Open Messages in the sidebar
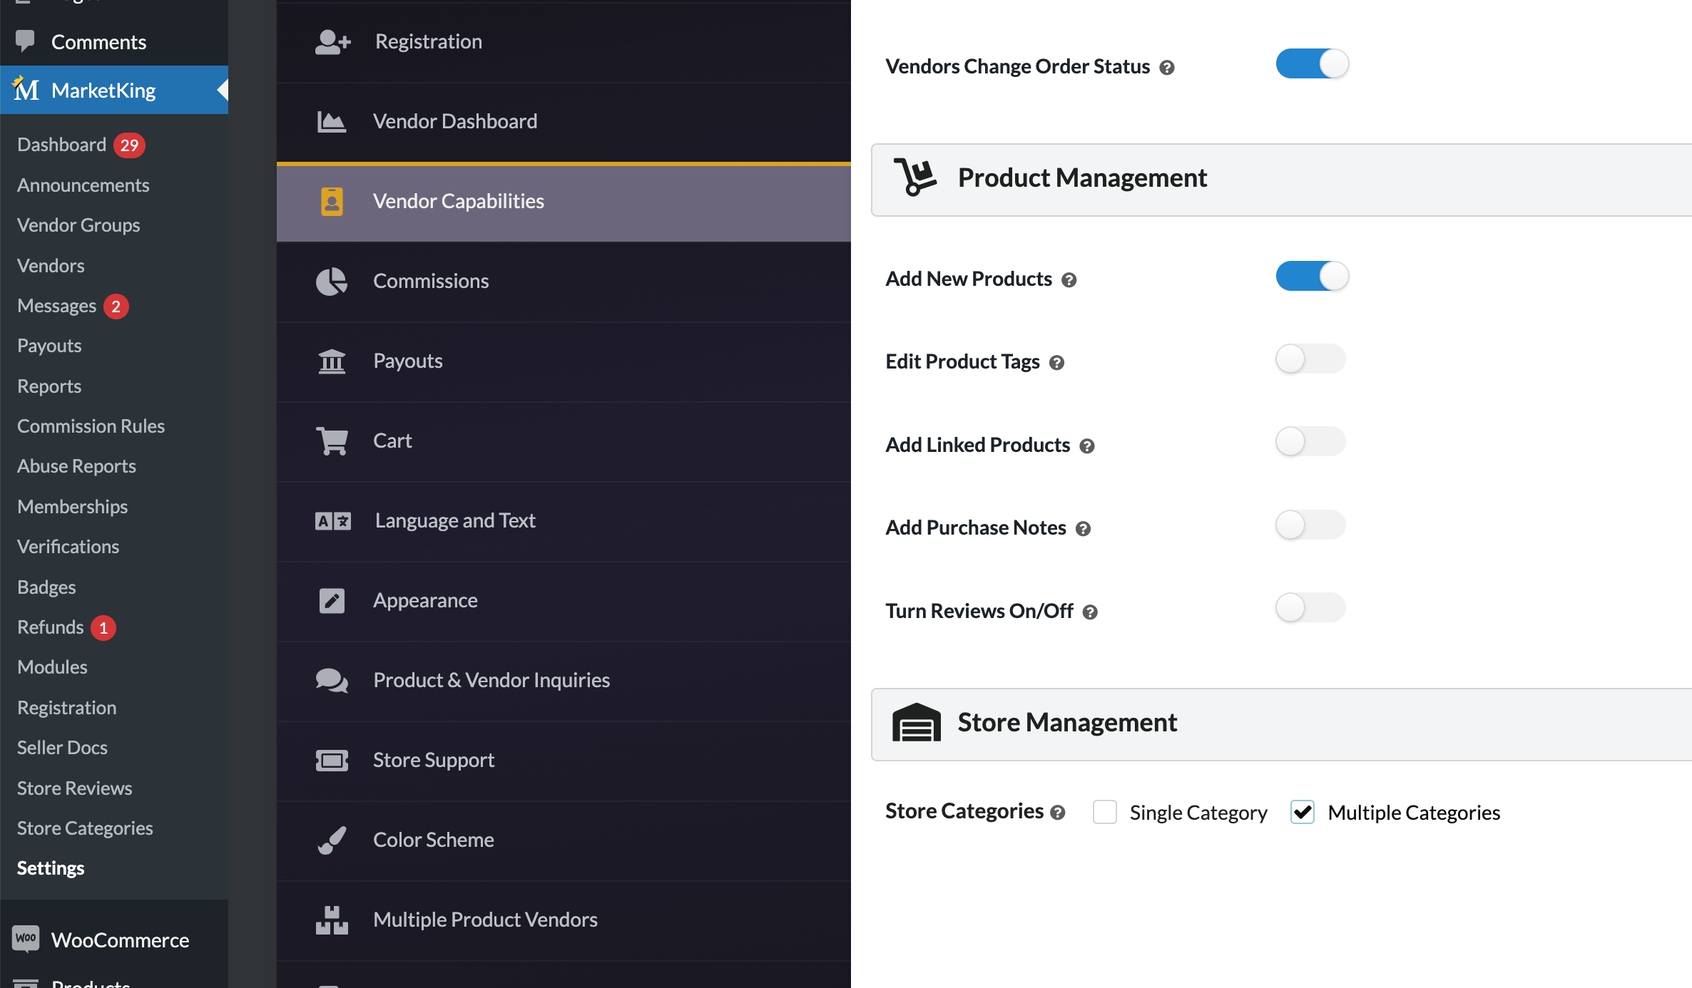 click(57, 306)
